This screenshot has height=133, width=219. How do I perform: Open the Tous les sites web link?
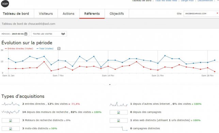166,1
